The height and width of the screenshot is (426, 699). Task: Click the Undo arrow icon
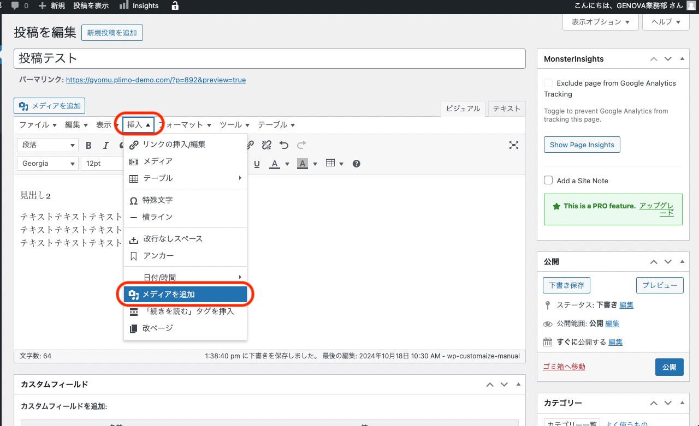click(283, 145)
